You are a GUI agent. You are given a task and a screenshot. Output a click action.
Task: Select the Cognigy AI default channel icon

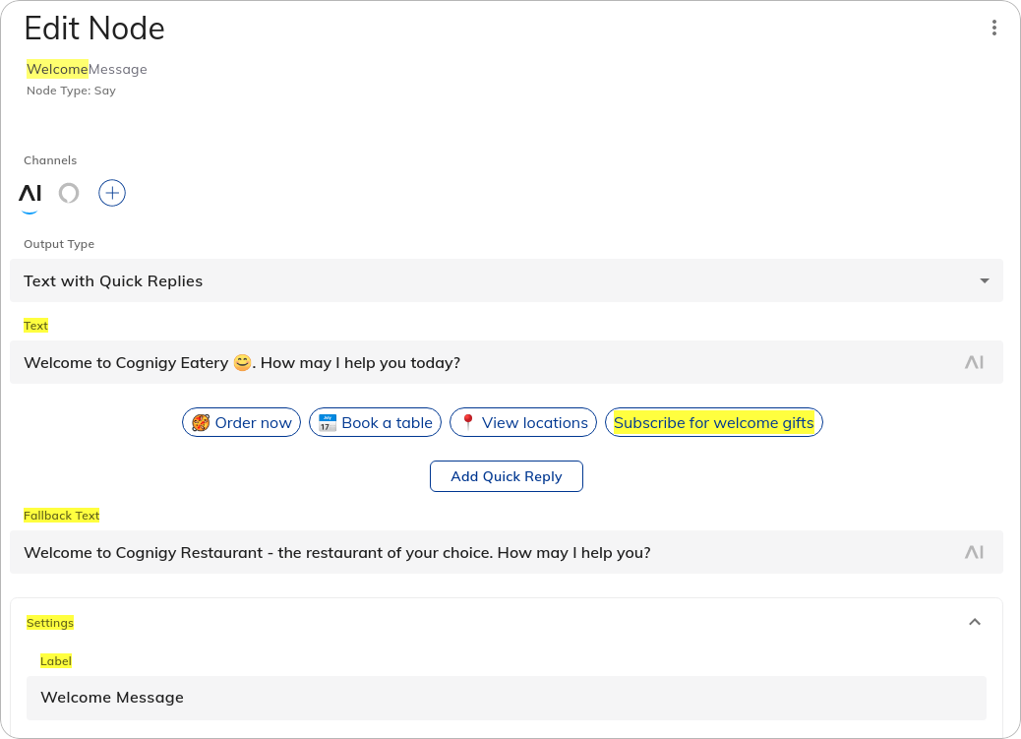30,193
